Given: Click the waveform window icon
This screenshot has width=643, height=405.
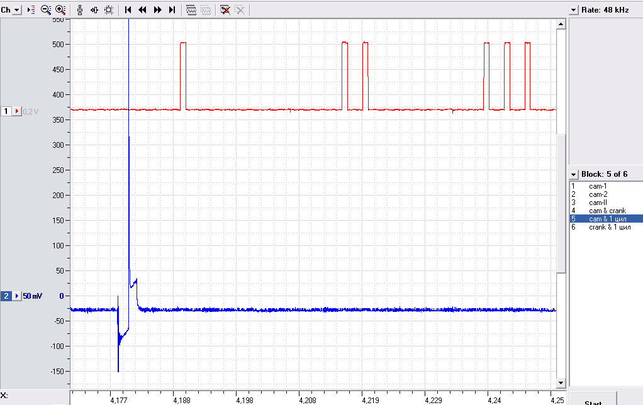Looking at the screenshot, I should coord(191,10).
